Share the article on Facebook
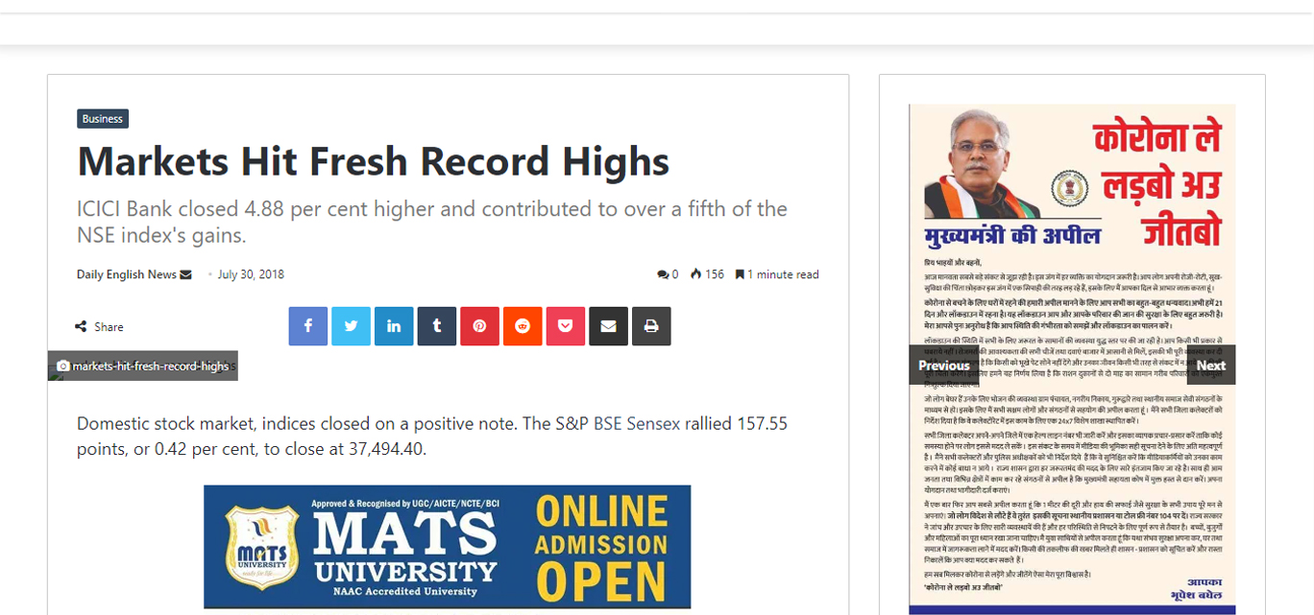Screen dimensions: 1314x615 pyautogui.click(x=308, y=326)
